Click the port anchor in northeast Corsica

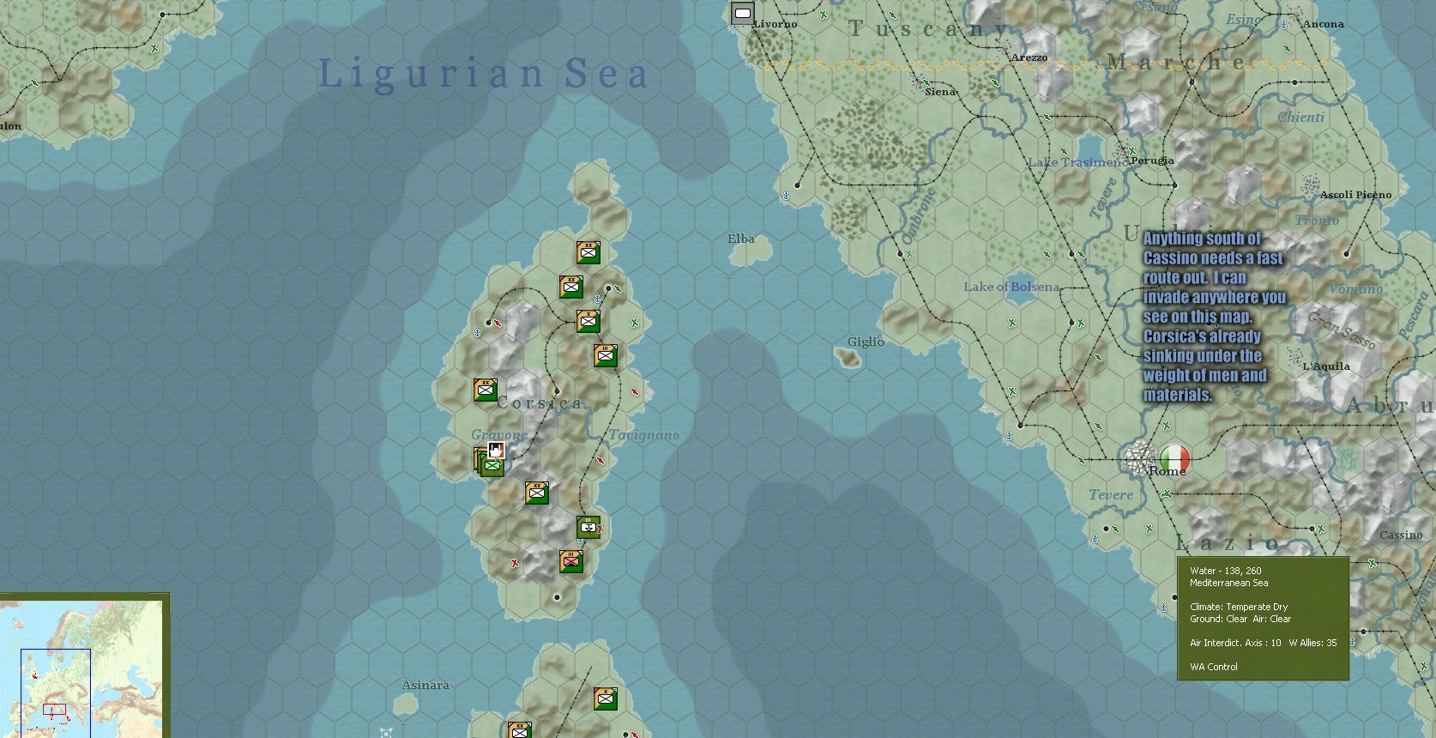(598, 299)
